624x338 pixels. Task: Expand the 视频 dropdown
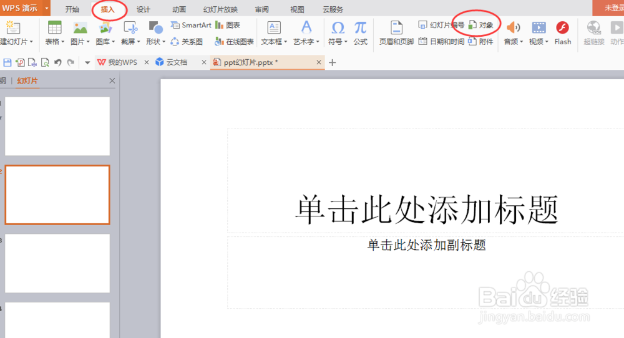click(547, 41)
